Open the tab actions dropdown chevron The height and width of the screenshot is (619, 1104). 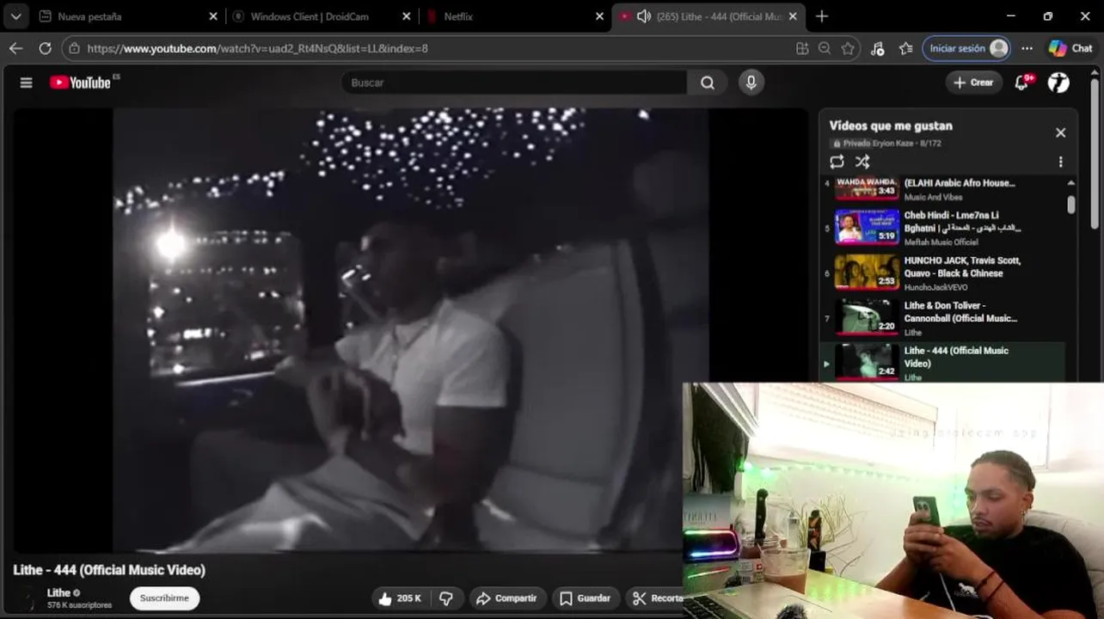tap(15, 16)
